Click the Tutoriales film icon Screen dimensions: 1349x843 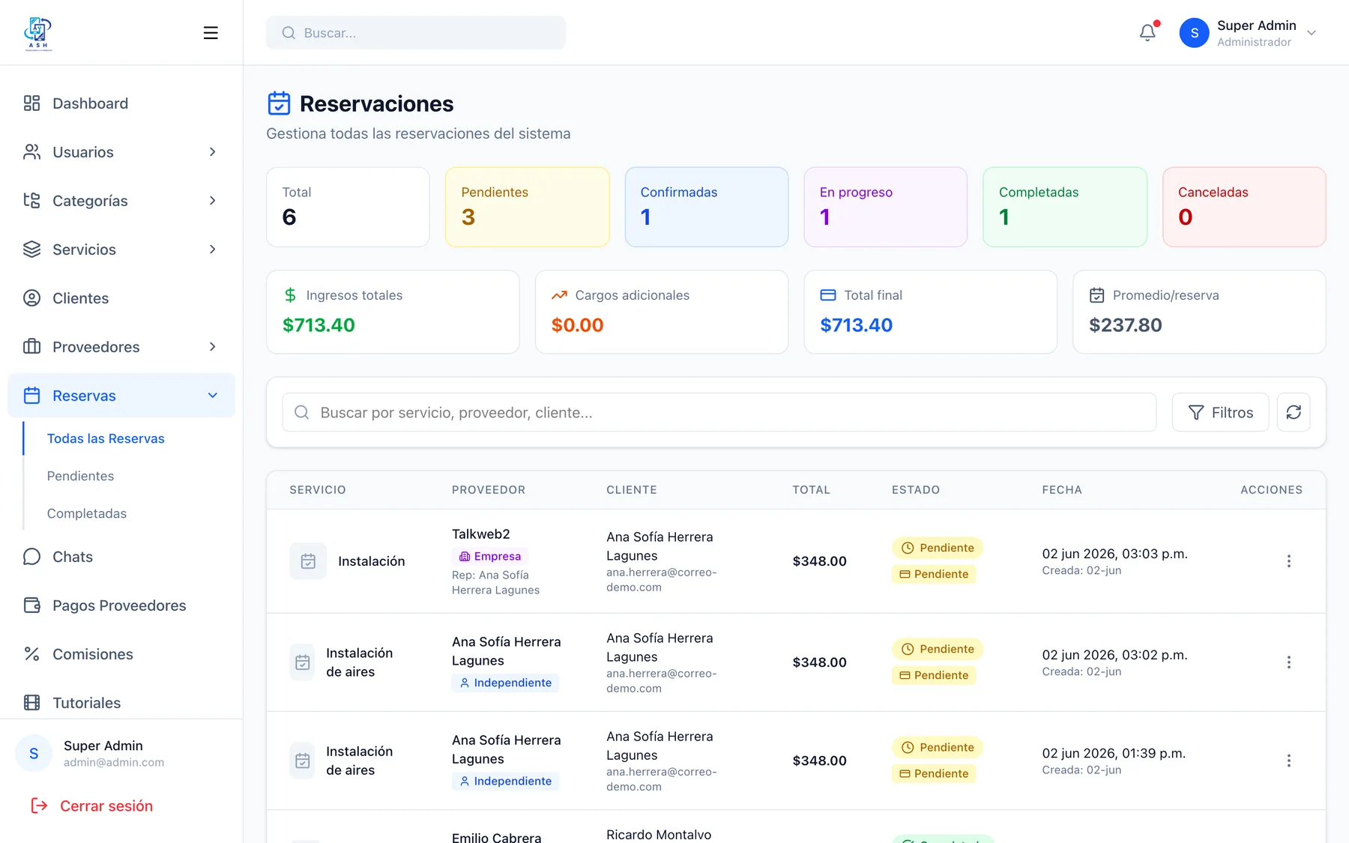pyautogui.click(x=31, y=703)
